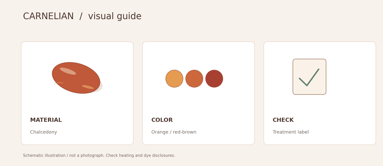This screenshot has height=166, width=383.
Task: Click the Orange / red-brown text
Action: [174, 132]
